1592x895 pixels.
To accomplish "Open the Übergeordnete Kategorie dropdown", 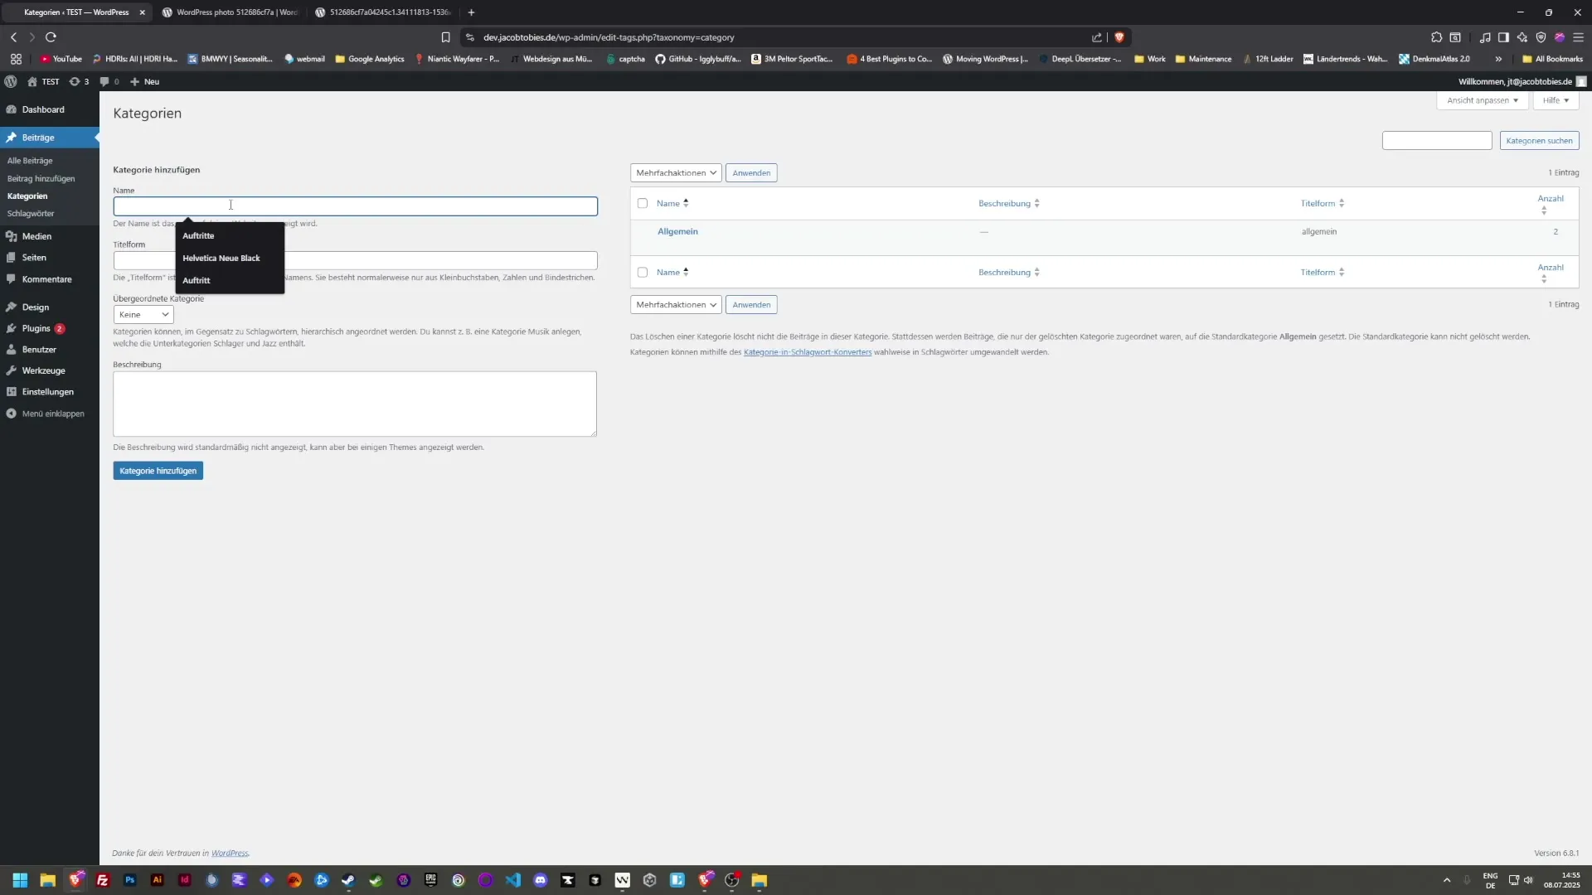I will 143,314.
